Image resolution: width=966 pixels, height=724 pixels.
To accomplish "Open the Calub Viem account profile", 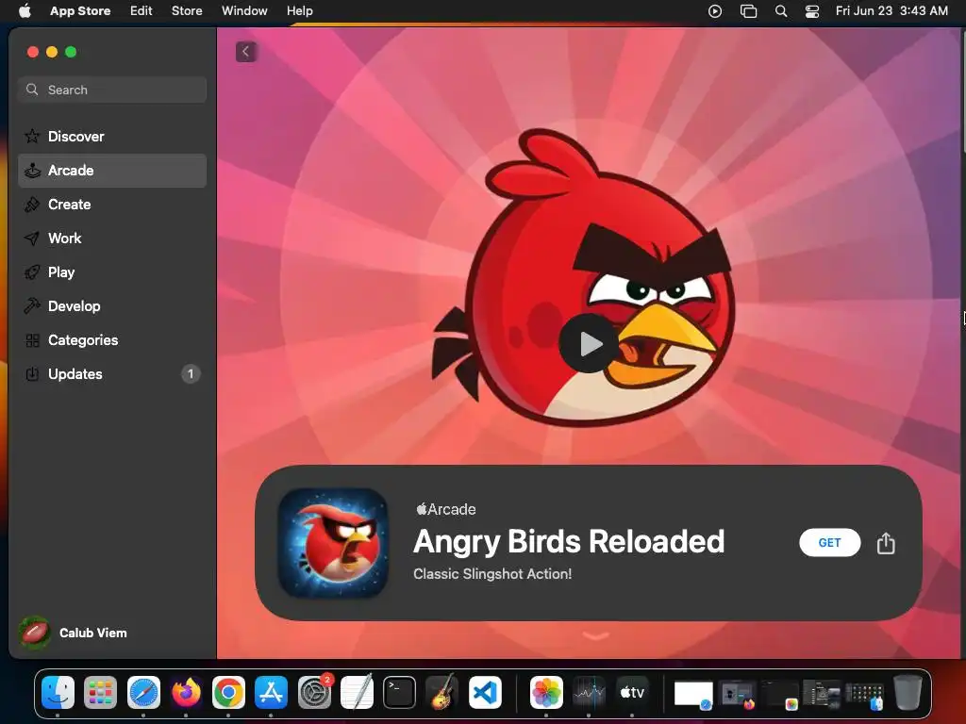I will [x=74, y=633].
